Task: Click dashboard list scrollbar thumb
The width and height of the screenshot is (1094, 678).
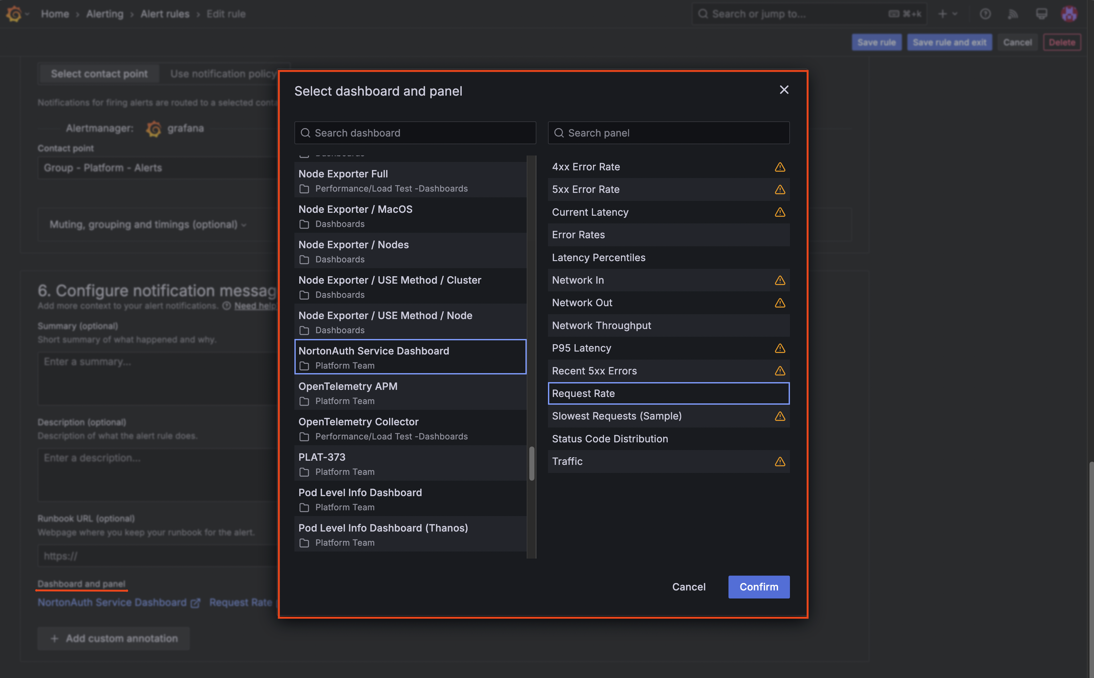Action: click(532, 463)
